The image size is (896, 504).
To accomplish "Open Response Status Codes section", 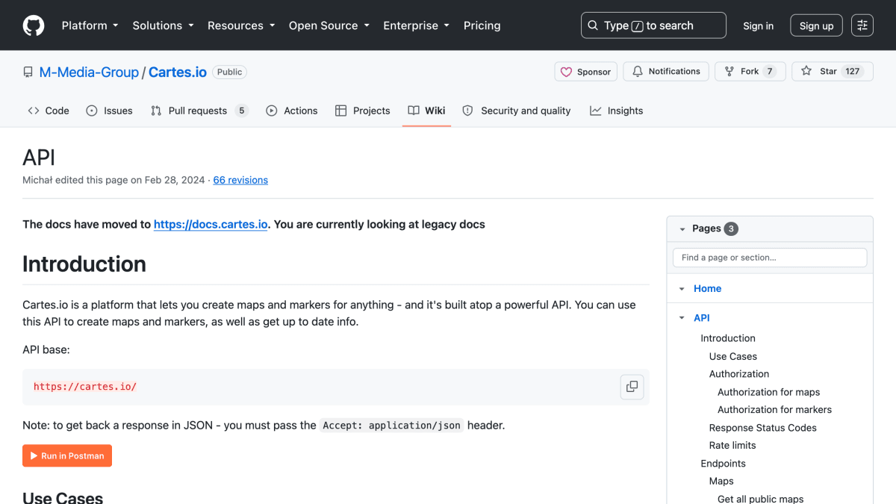I will coord(763,428).
